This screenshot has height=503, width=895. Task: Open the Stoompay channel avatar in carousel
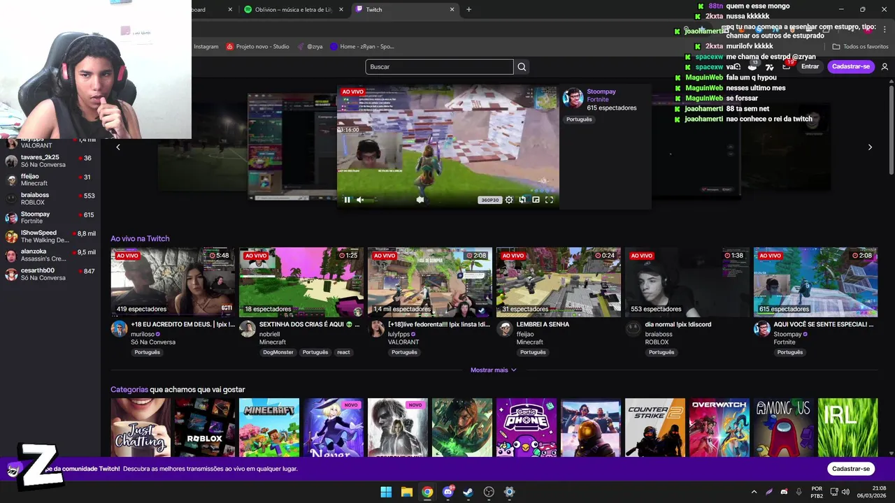click(573, 99)
